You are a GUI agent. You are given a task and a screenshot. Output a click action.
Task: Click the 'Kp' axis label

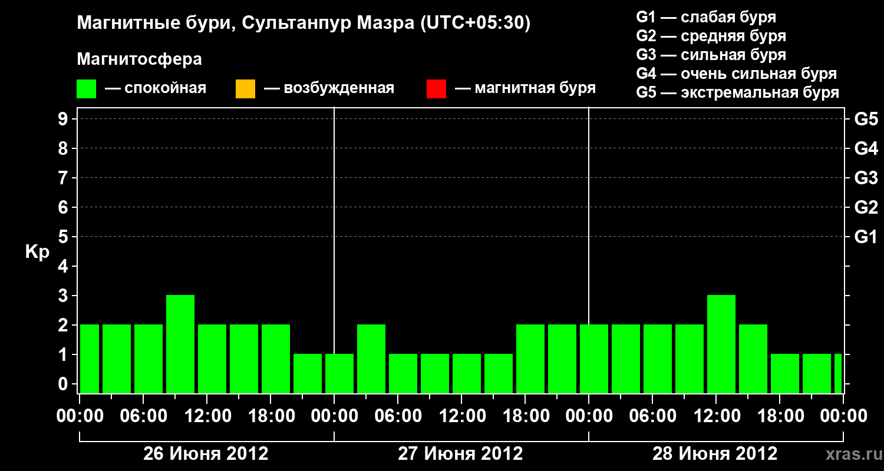point(37,252)
